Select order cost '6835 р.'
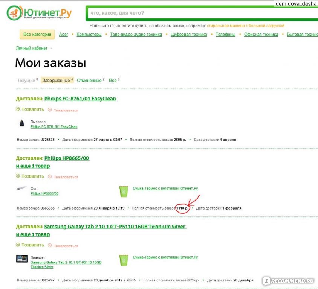 pyautogui.click(x=193, y=280)
